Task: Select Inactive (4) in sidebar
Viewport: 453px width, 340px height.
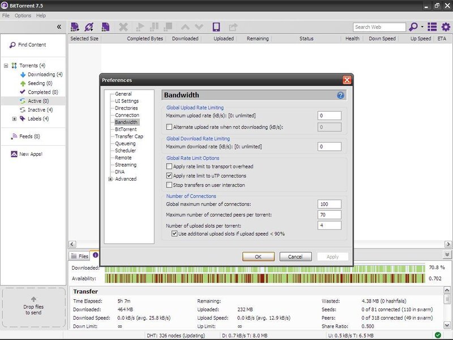Action: point(36,110)
